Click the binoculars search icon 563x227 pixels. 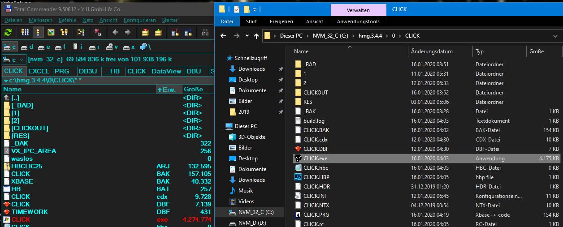click(206, 32)
